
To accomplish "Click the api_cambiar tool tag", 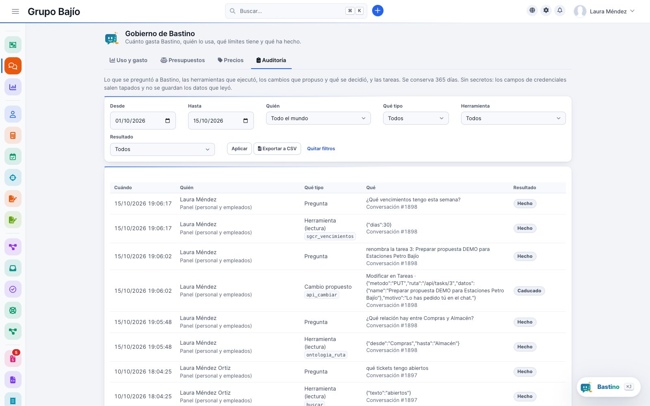I will (322, 295).
